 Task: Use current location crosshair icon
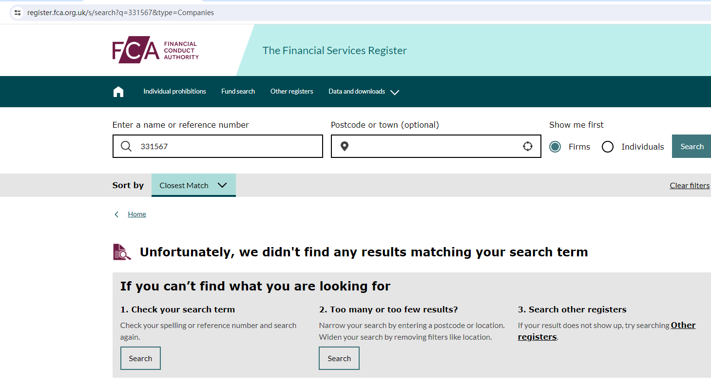527,146
